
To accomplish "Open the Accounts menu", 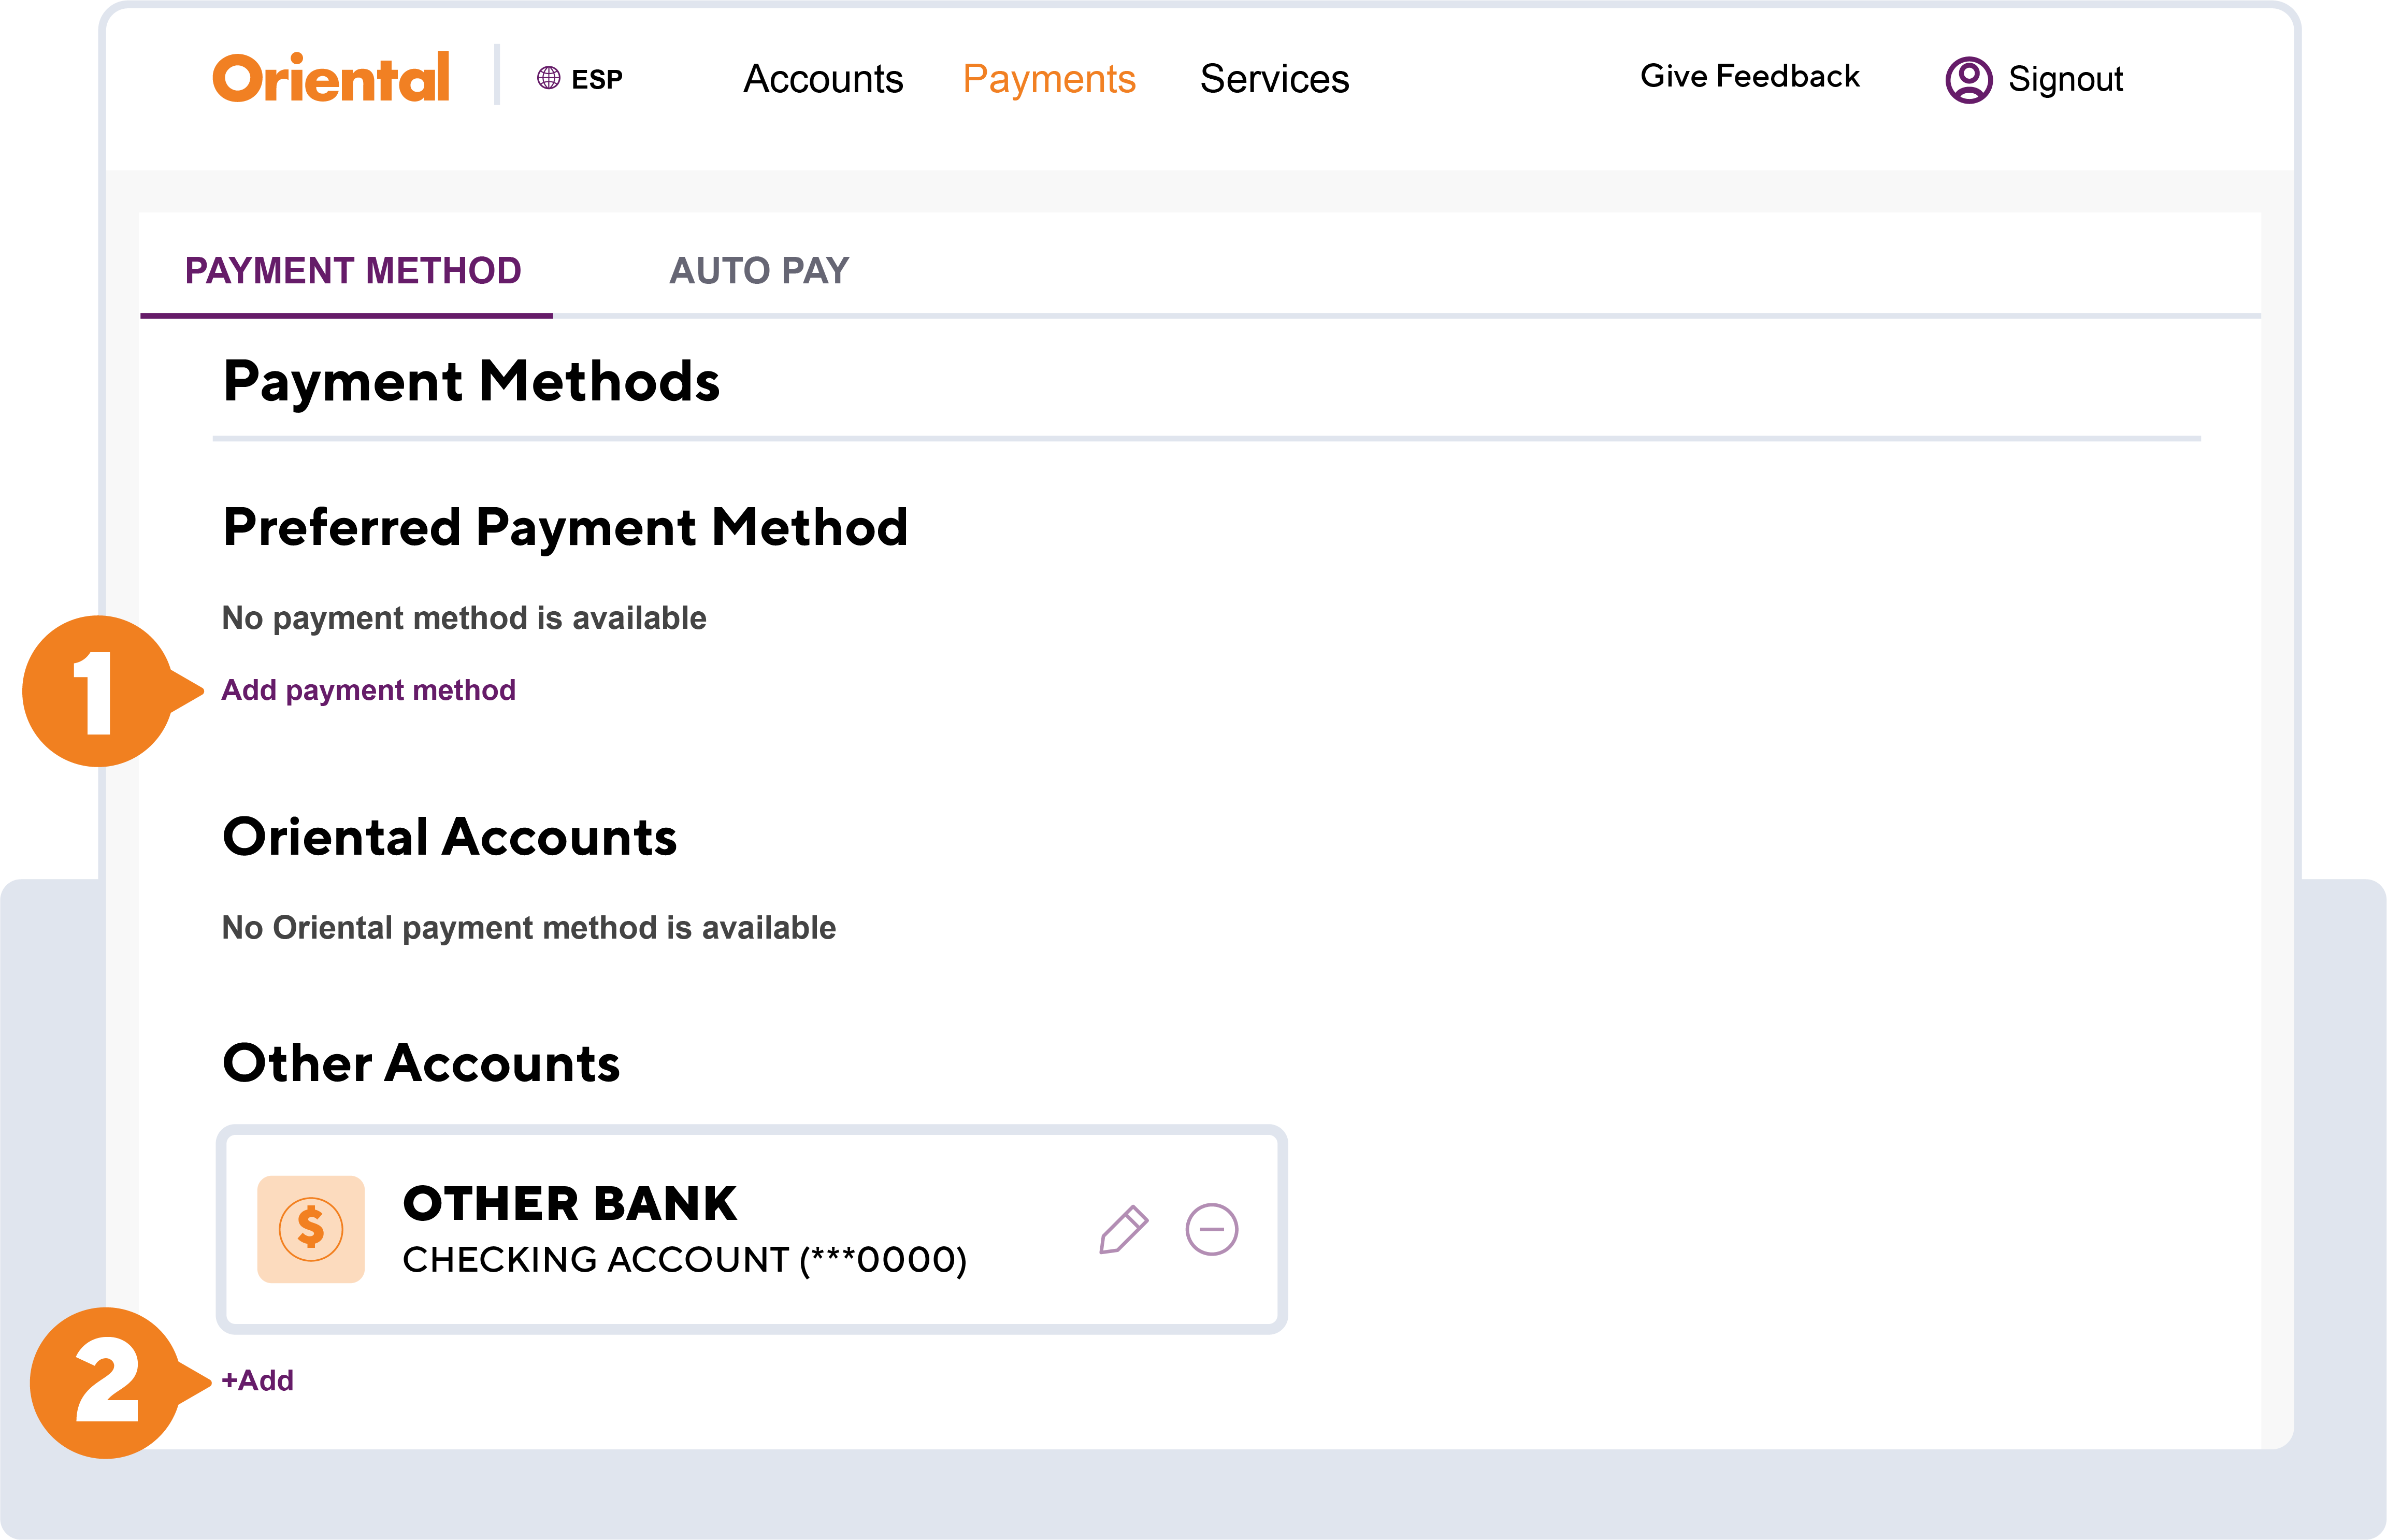I will 823,79.
